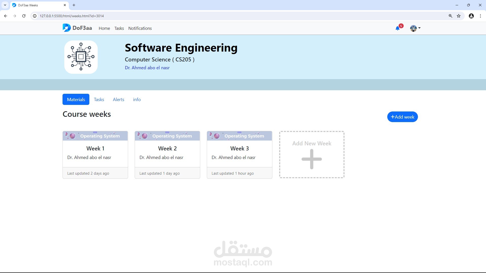The image size is (486, 273).
Task: Click the URL address field
Action: 228,16
